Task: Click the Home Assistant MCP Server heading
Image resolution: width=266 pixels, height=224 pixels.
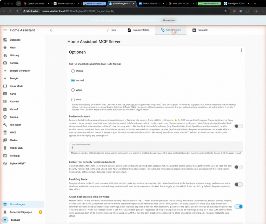Action: [x=94, y=42]
